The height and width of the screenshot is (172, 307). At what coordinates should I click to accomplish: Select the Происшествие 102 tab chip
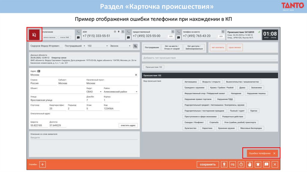[x=154, y=67]
